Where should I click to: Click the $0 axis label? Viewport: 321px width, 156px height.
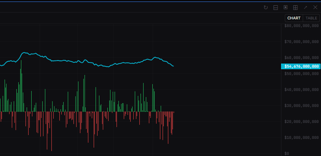(x=287, y=154)
